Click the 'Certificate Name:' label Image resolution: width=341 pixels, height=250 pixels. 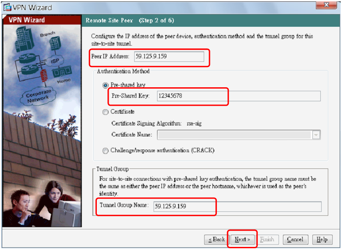click(x=132, y=135)
